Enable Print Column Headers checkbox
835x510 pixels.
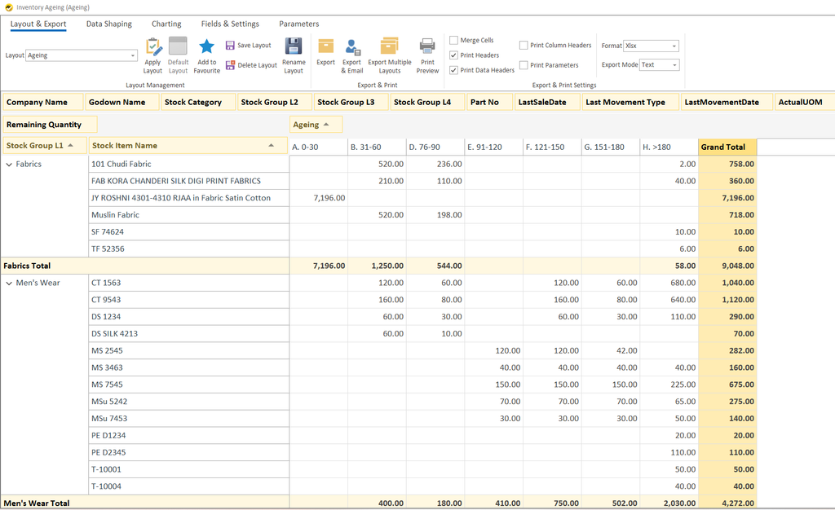[x=524, y=45]
